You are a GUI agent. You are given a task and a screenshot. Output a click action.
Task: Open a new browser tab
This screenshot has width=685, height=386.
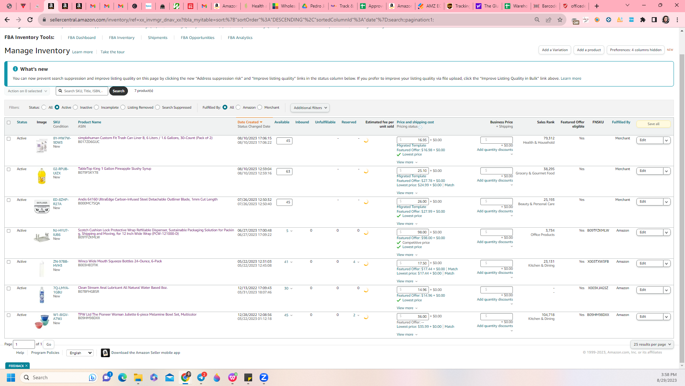[x=597, y=6]
